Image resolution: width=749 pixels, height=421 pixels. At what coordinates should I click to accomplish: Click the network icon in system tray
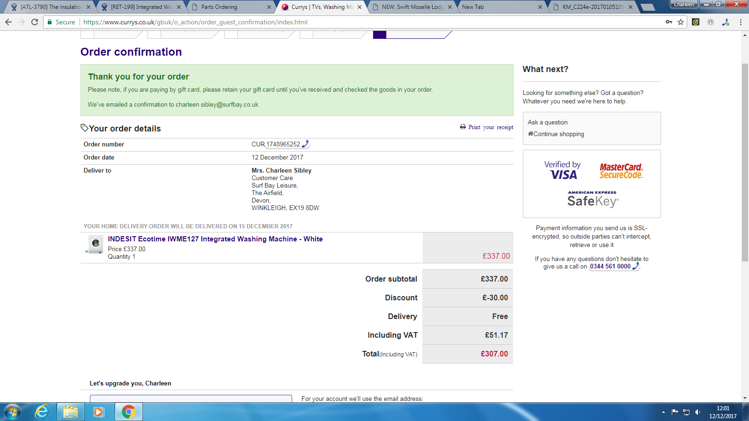click(x=686, y=412)
